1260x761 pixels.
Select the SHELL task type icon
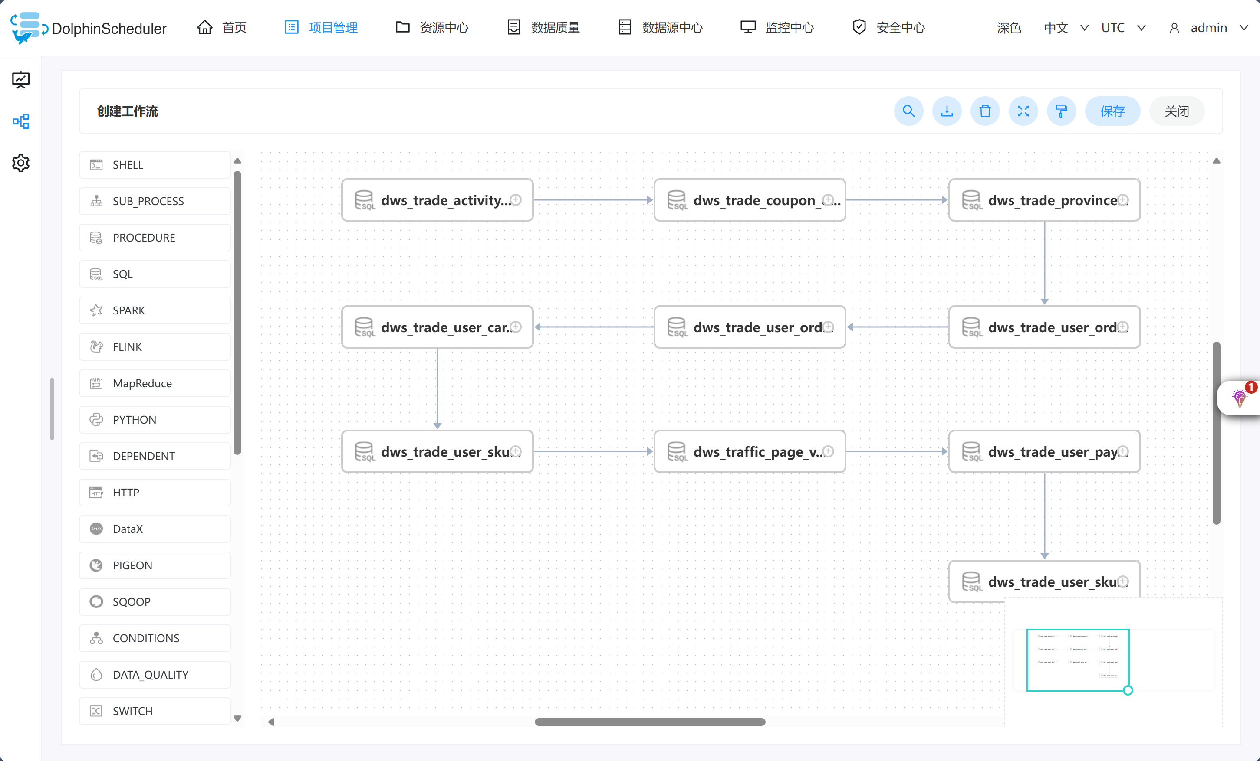(x=96, y=165)
